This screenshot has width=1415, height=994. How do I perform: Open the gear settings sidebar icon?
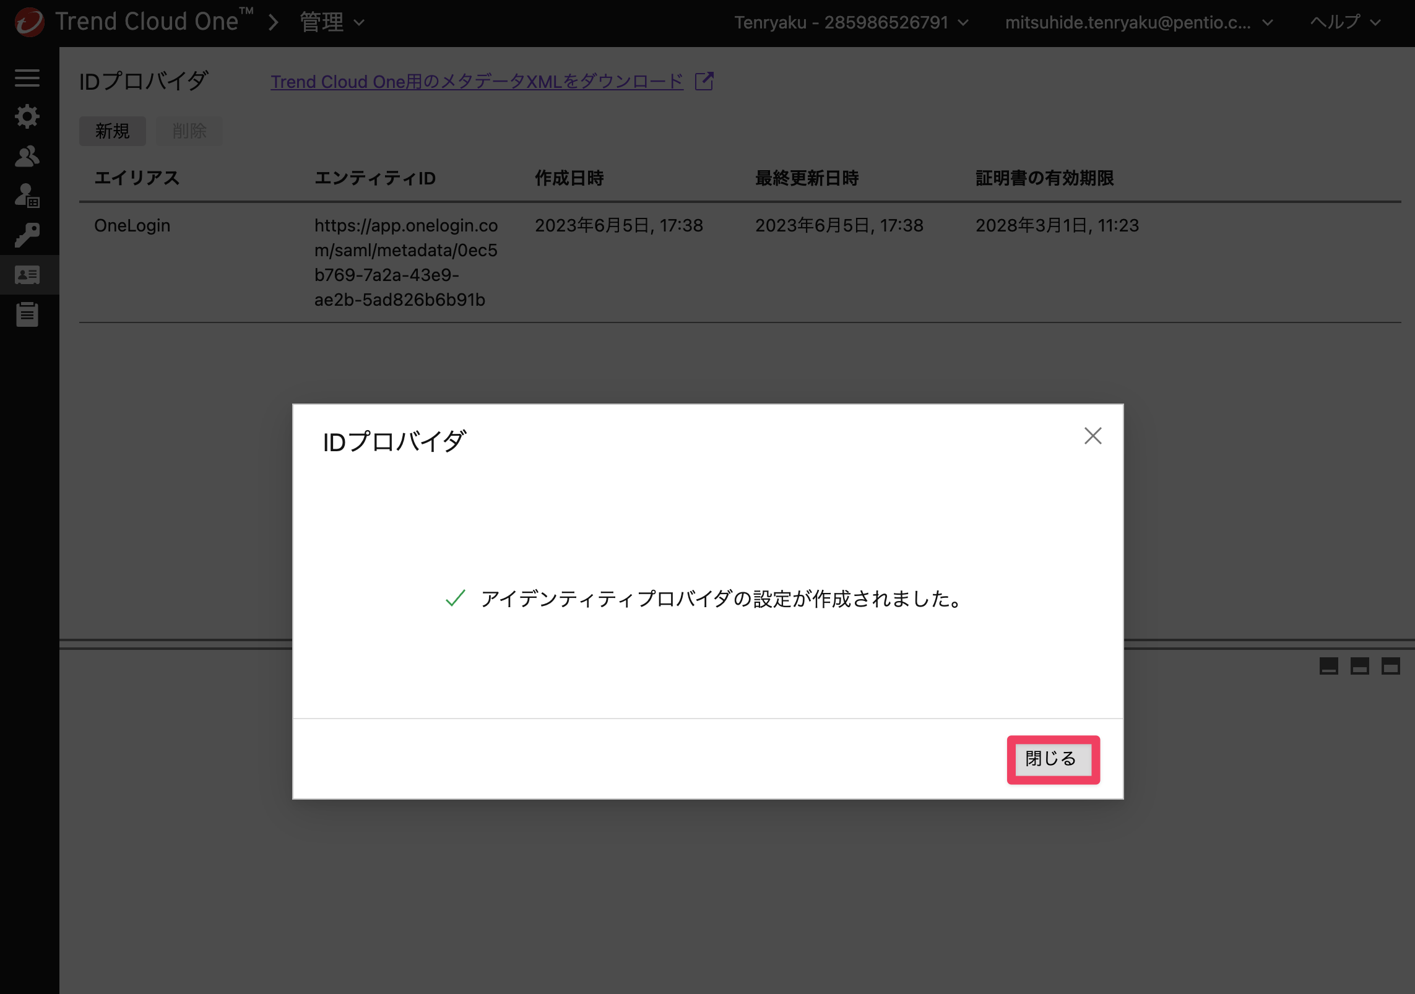pyautogui.click(x=27, y=116)
